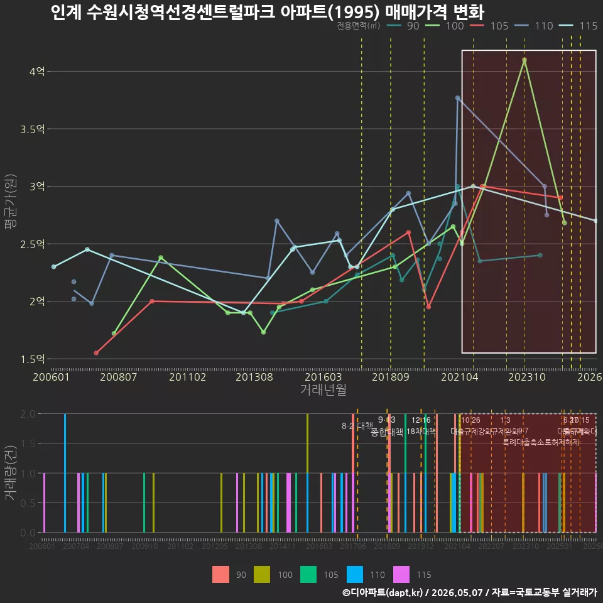
Task: Click the green 105 swatch in bottom legend
Action: pyautogui.click(x=308, y=575)
